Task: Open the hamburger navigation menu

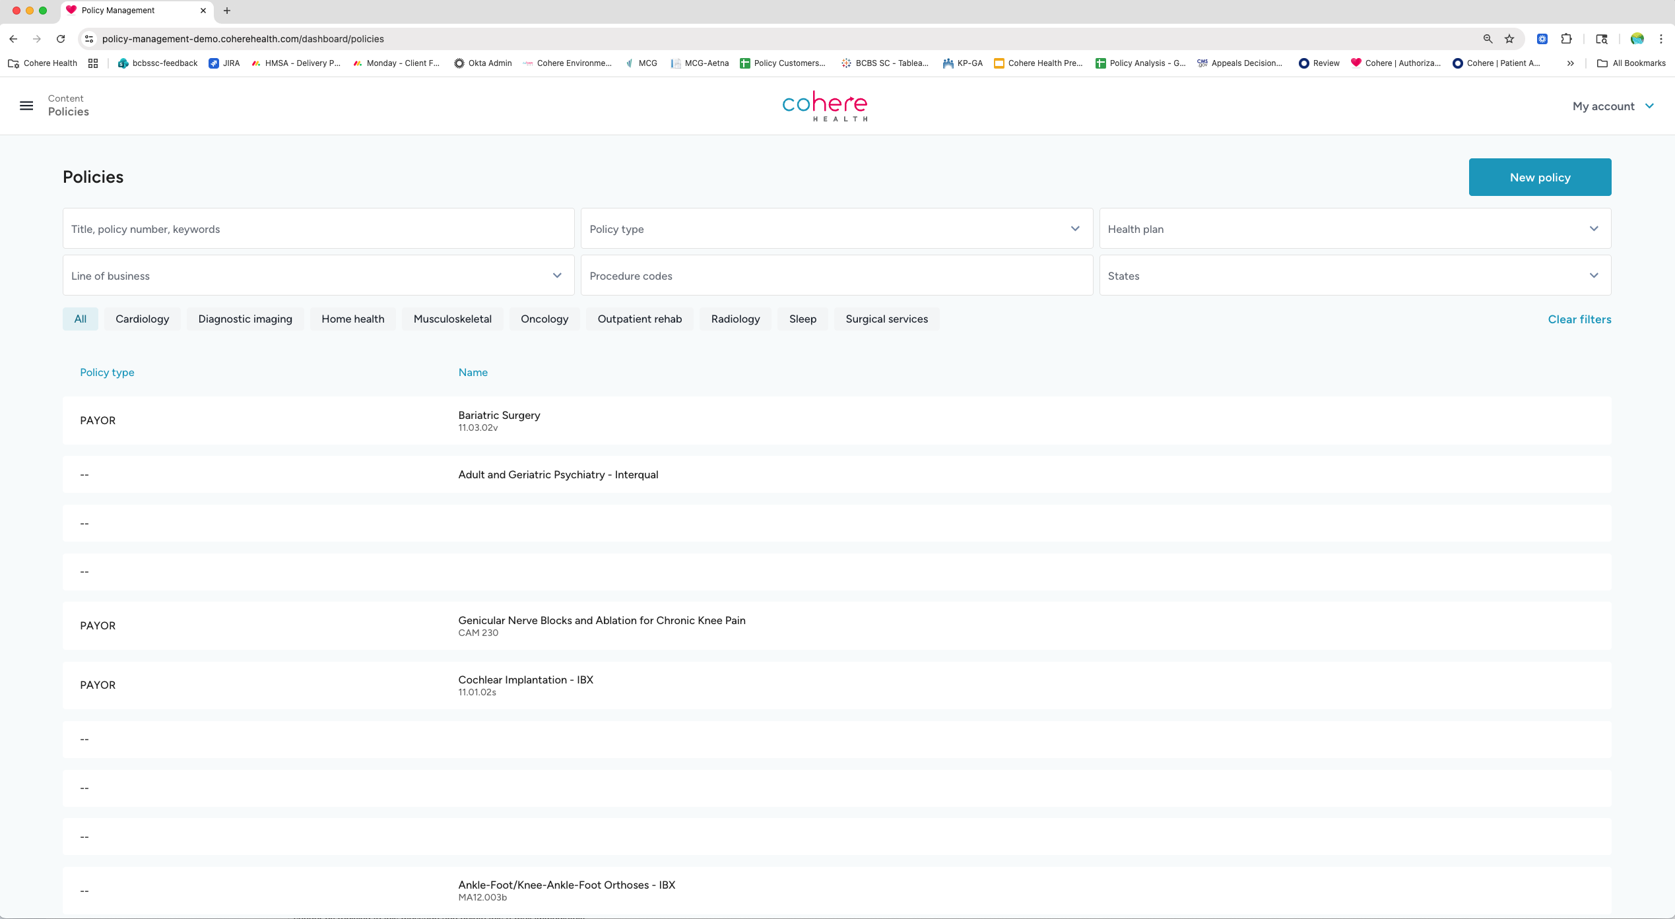Action: pyautogui.click(x=26, y=106)
